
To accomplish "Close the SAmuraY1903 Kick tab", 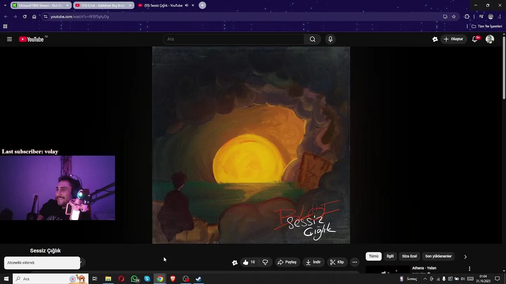I will 68,6.
